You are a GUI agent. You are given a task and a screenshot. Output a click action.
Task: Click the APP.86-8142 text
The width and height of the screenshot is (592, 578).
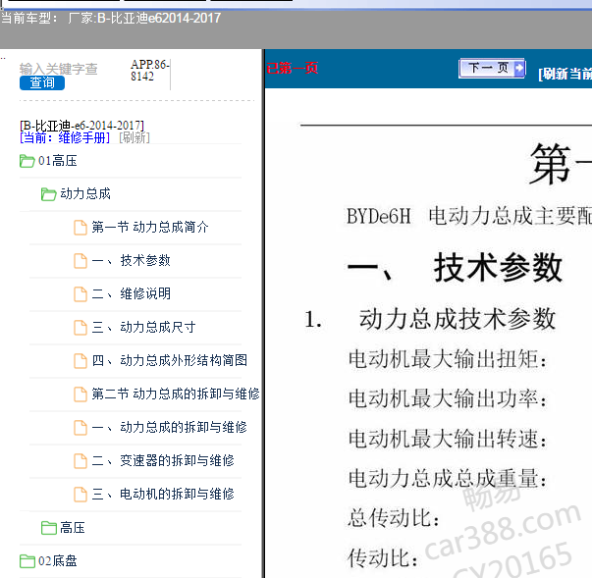coord(149,71)
